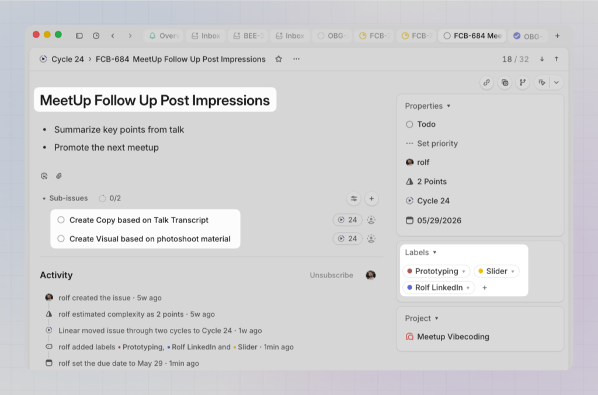598x395 pixels.
Task: Open the Overview tab
Action: point(164,36)
